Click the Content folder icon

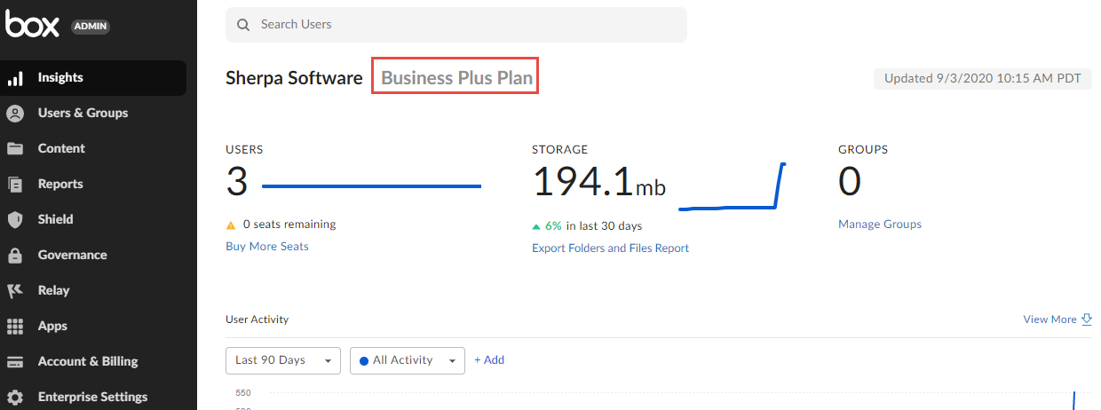pyautogui.click(x=15, y=149)
